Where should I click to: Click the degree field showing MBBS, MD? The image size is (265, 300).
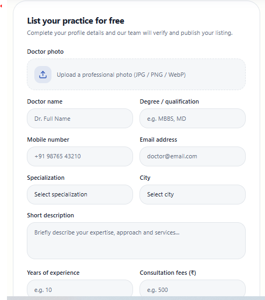click(193, 119)
